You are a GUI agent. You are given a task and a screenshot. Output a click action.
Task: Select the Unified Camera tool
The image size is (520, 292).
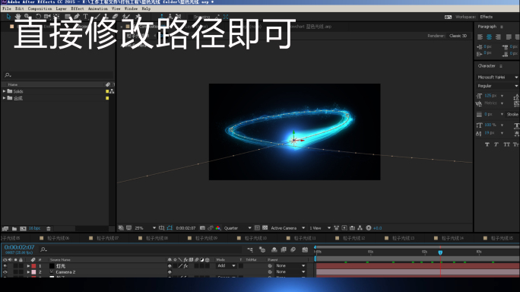pos(47,16)
